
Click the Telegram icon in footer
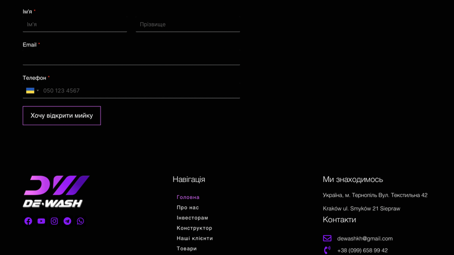[x=68, y=221]
